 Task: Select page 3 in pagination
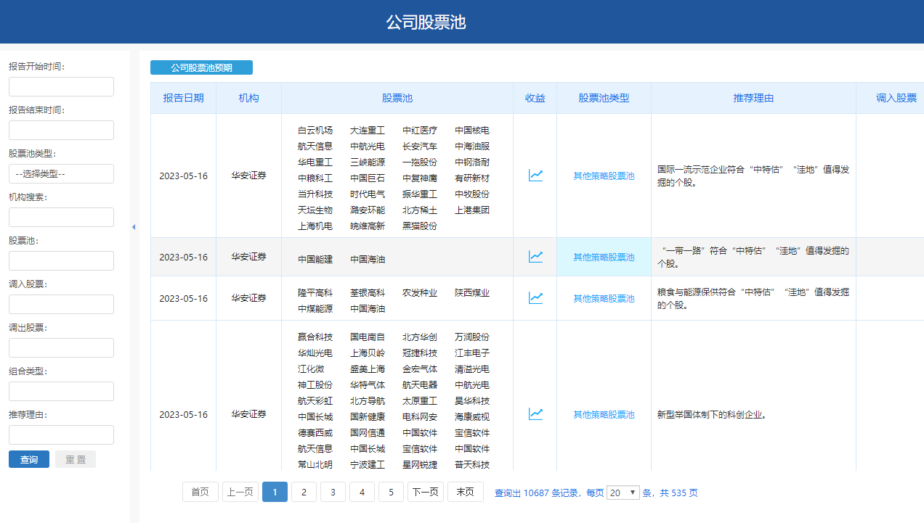pyautogui.click(x=333, y=492)
